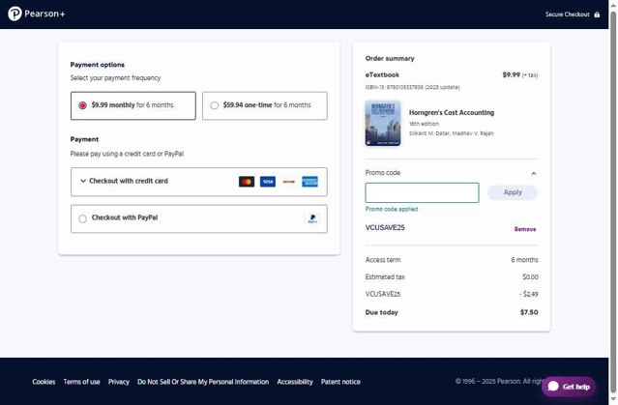Click the Secure Checkout lock icon
This screenshot has width=618, height=405.
(x=597, y=14)
